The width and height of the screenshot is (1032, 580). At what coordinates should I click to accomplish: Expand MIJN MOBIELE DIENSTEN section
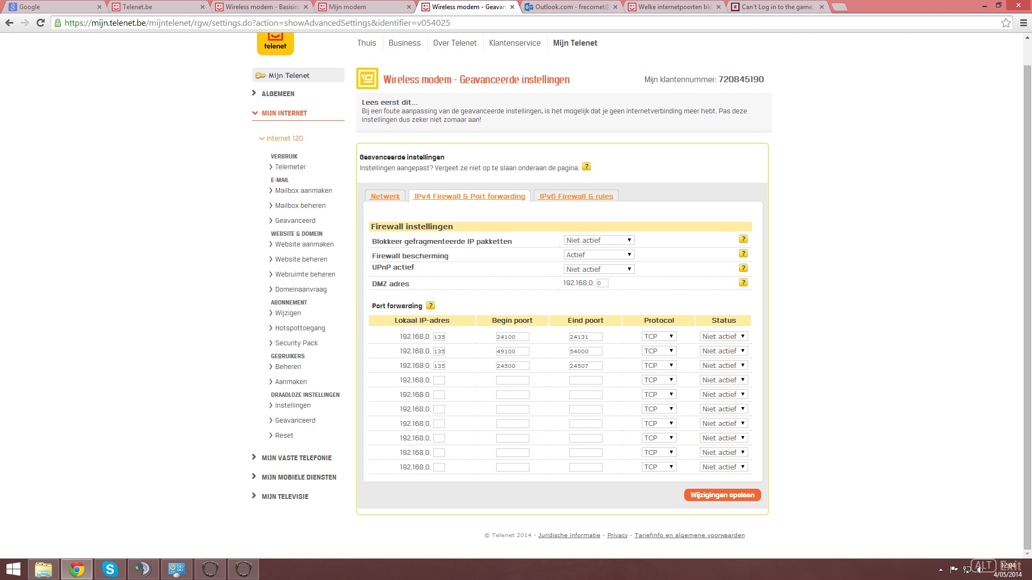[x=294, y=477]
